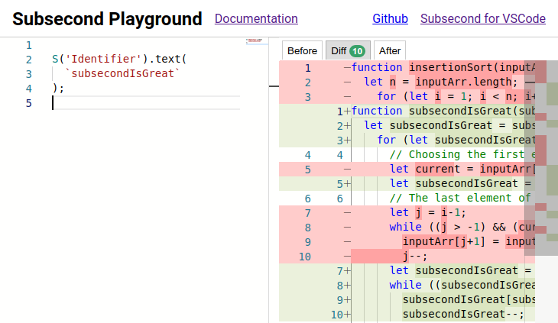Image resolution: width=558 pixels, height=323 pixels.
Task: Click the `subsecondIsGreat` string in editor
Action: click(122, 73)
